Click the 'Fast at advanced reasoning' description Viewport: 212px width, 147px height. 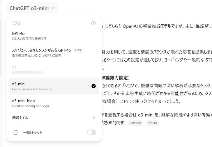click(x=32, y=89)
